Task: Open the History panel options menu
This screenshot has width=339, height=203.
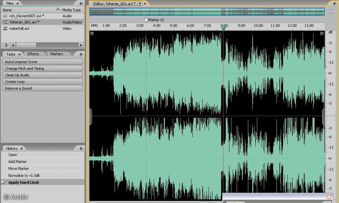Action: pyautogui.click(x=81, y=148)
